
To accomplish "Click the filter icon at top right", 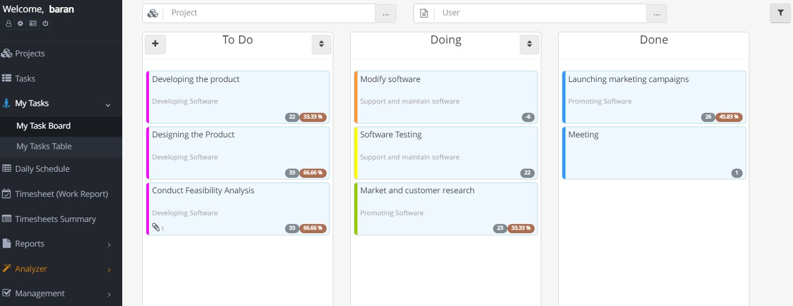I will (x=780, y=13).
